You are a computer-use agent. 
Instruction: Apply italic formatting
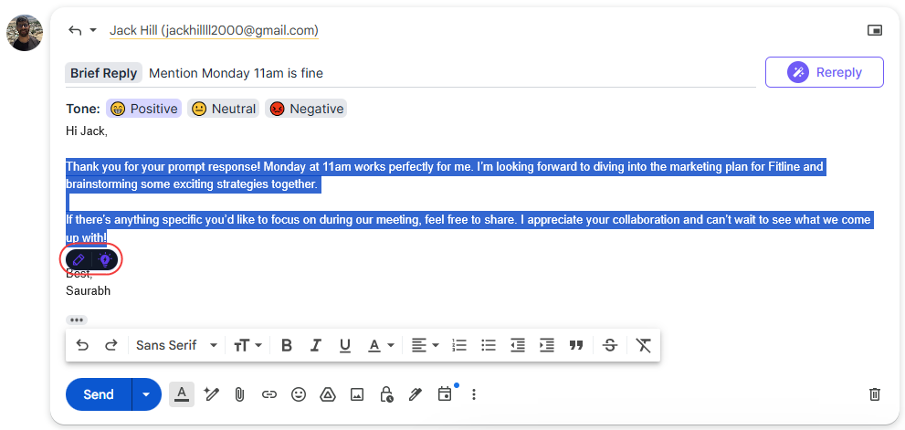point(316,345)
